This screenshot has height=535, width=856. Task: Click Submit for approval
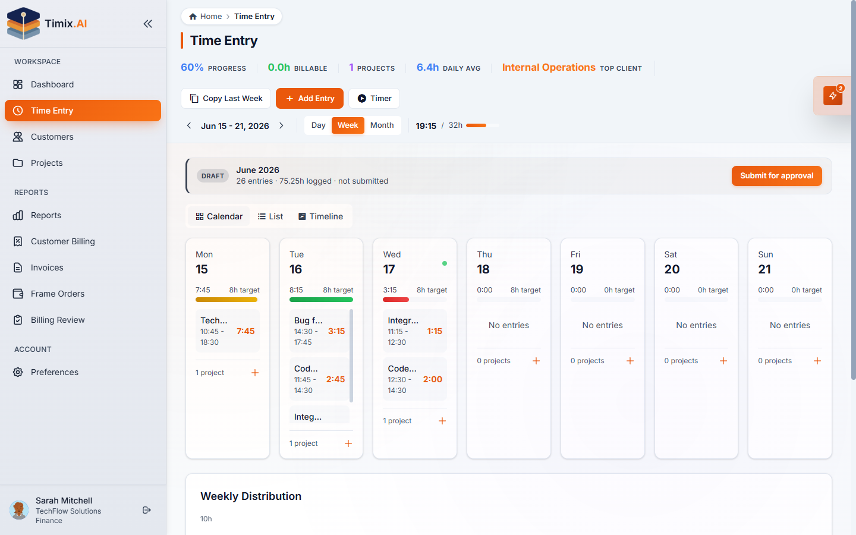coord(776,176)
